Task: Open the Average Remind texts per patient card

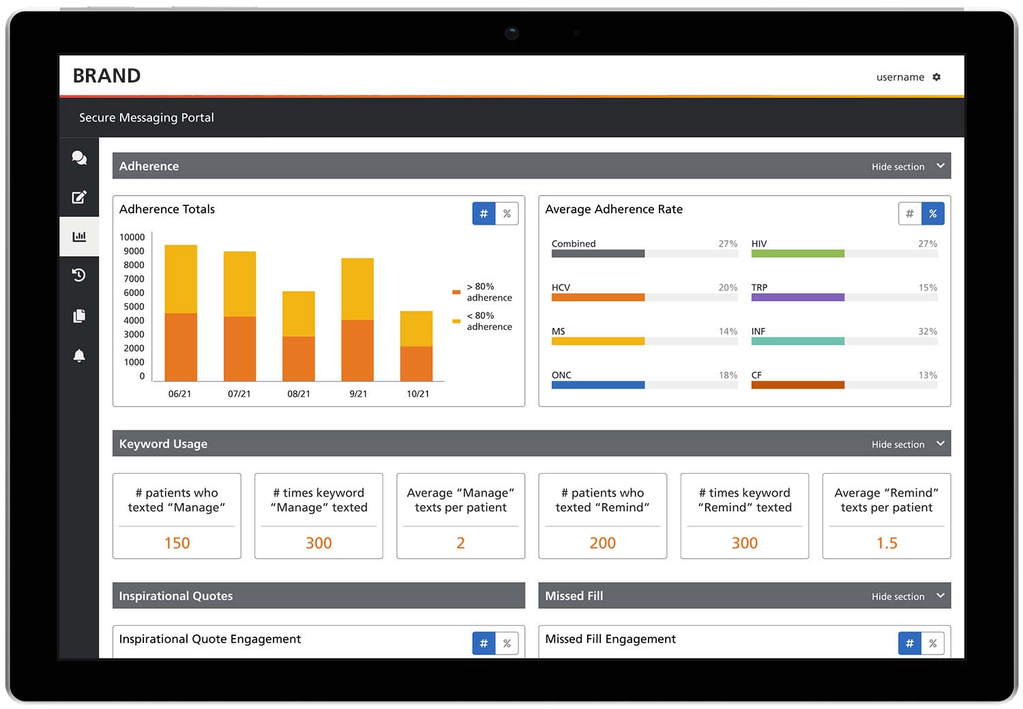Action: coord(887,516)
